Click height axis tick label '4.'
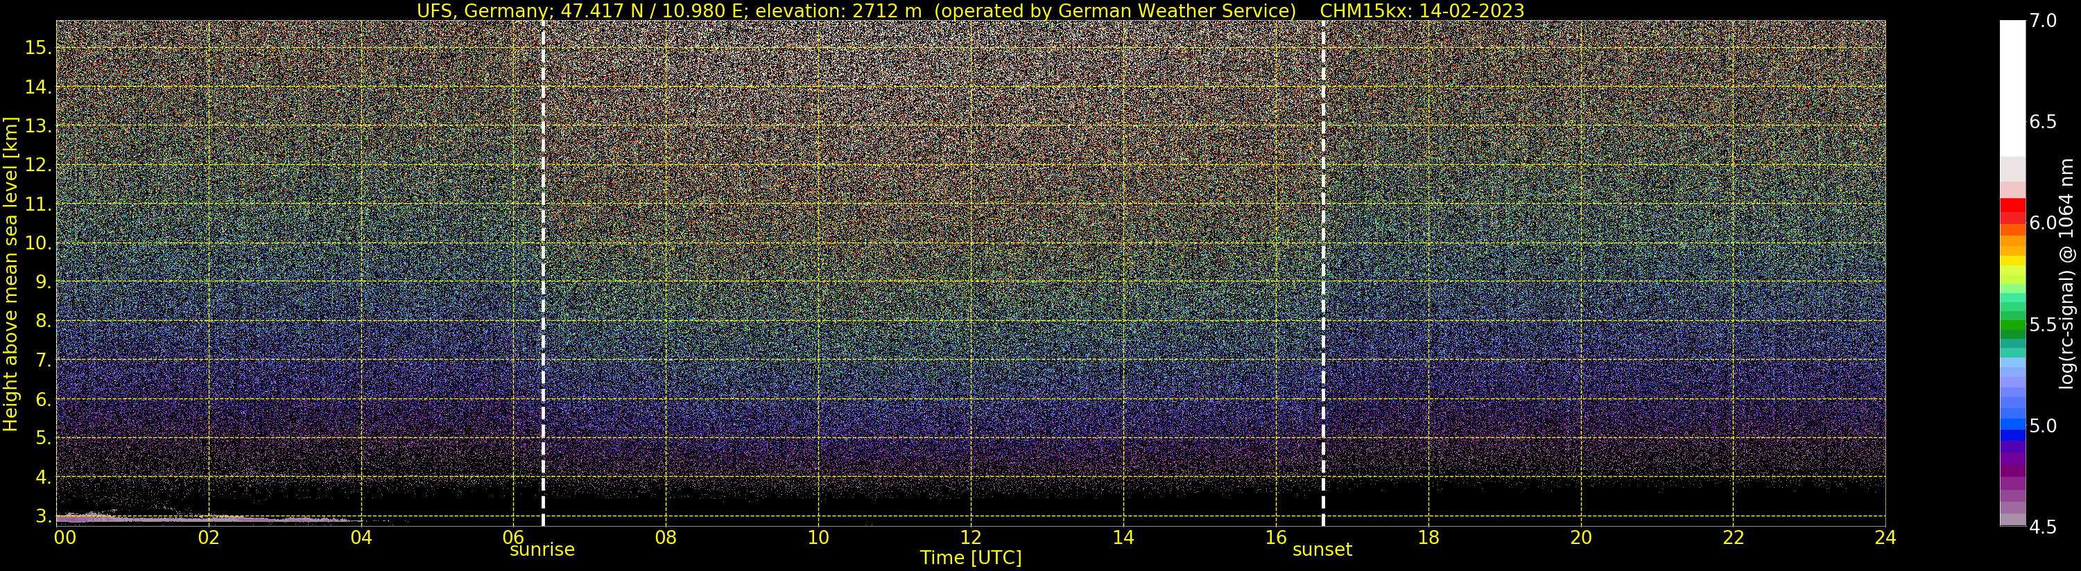2081x571 pixels. click(x=42, y=477)
